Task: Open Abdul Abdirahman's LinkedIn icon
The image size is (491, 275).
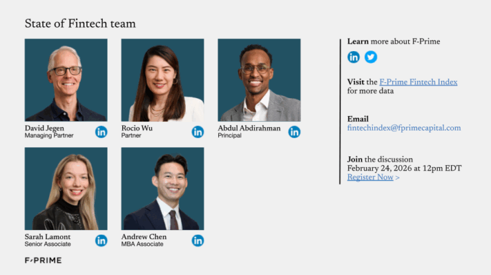Action: coord(294,132)
